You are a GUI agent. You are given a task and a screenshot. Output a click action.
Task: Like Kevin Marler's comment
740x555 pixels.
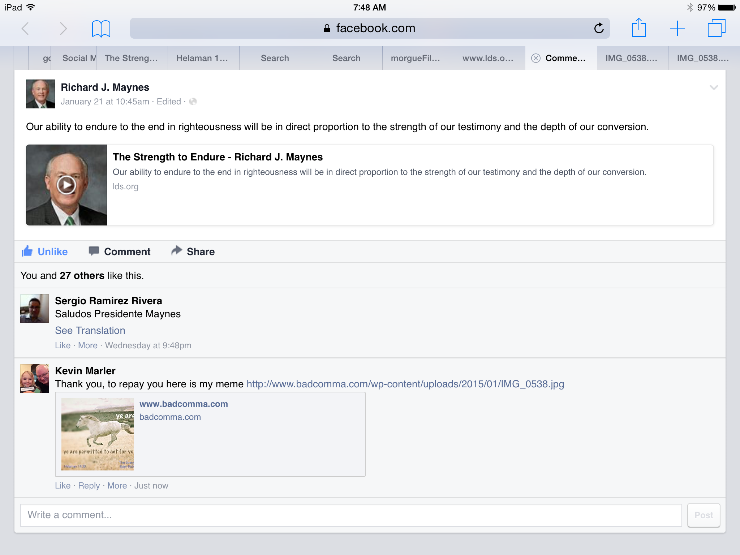tap(63, 486)
